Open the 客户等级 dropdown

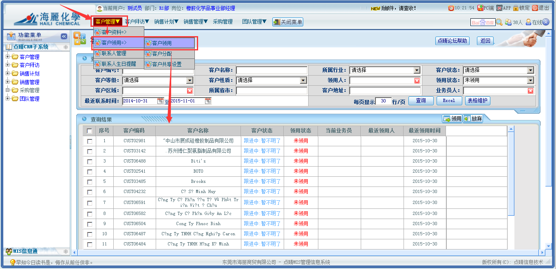[190, 80]
